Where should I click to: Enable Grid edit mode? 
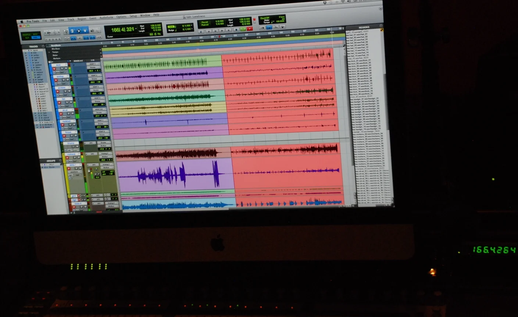point(36,37)
